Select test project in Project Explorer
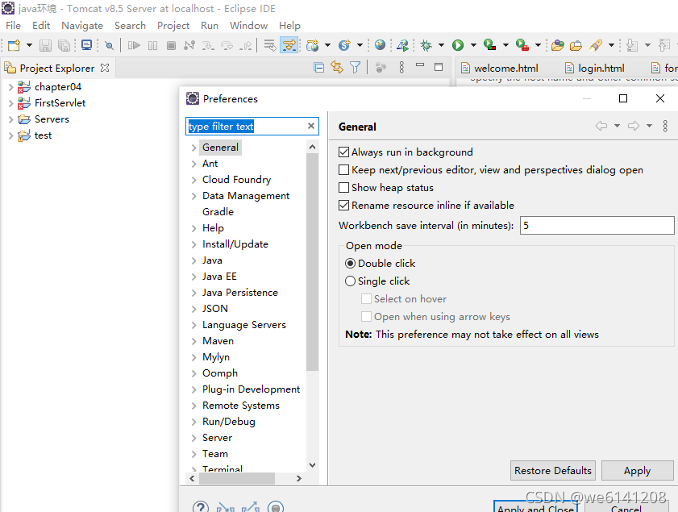This screenshot has height=512, width=678. [43, 135]
